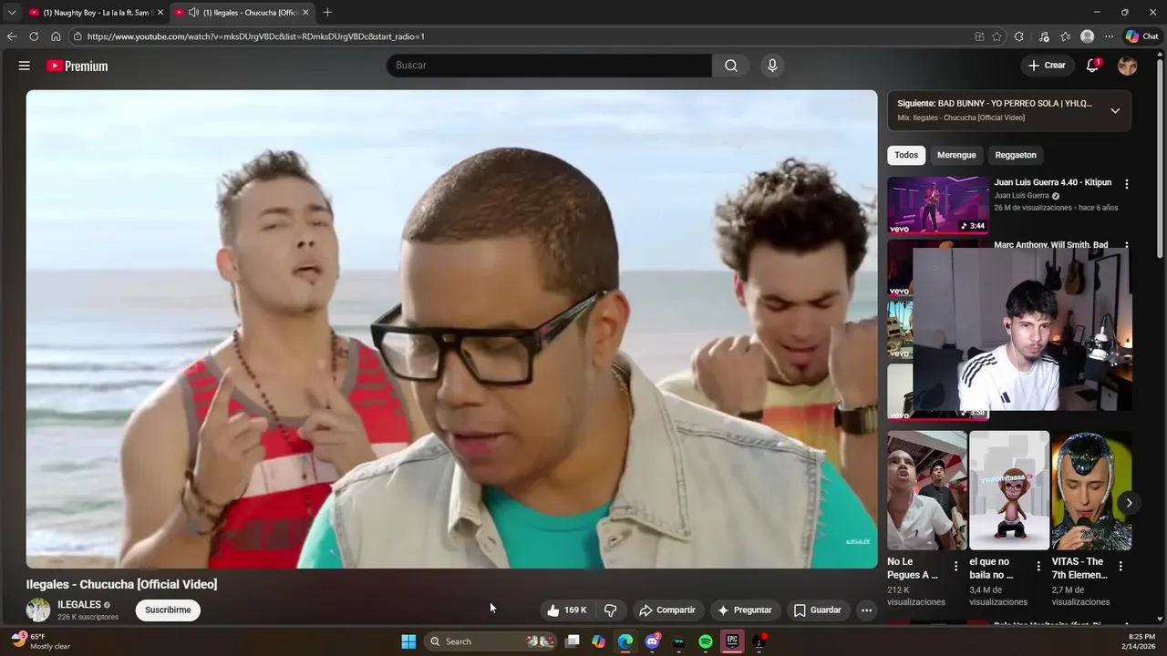1167x656 pixels.
Task: Click the Crear button
Action: click(x=1047, y=66)
